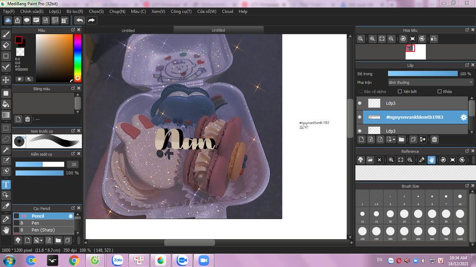Screen dimensions: 476x267
Task: Open the Windows Start menu
Action: coord(9,260)
